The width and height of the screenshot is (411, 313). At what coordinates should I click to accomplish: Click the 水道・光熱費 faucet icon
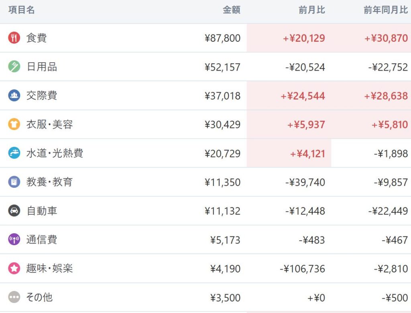[x=14, y=153]
